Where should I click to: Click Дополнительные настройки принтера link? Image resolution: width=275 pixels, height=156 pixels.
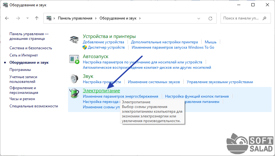click(164, 42)
